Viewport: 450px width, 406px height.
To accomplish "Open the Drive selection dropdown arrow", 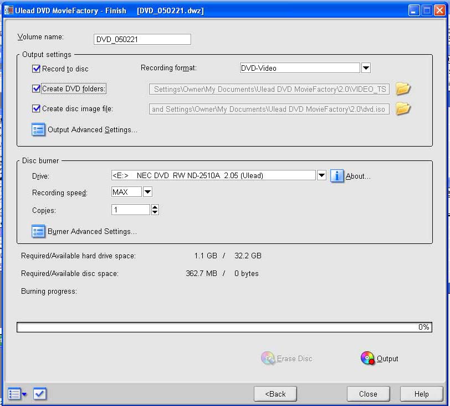I will tap(321, 175).
